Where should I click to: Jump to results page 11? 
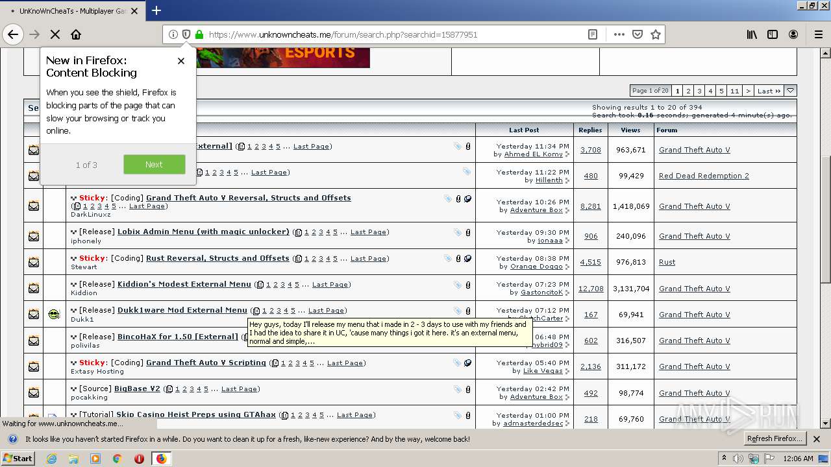[x=734, y=91]
